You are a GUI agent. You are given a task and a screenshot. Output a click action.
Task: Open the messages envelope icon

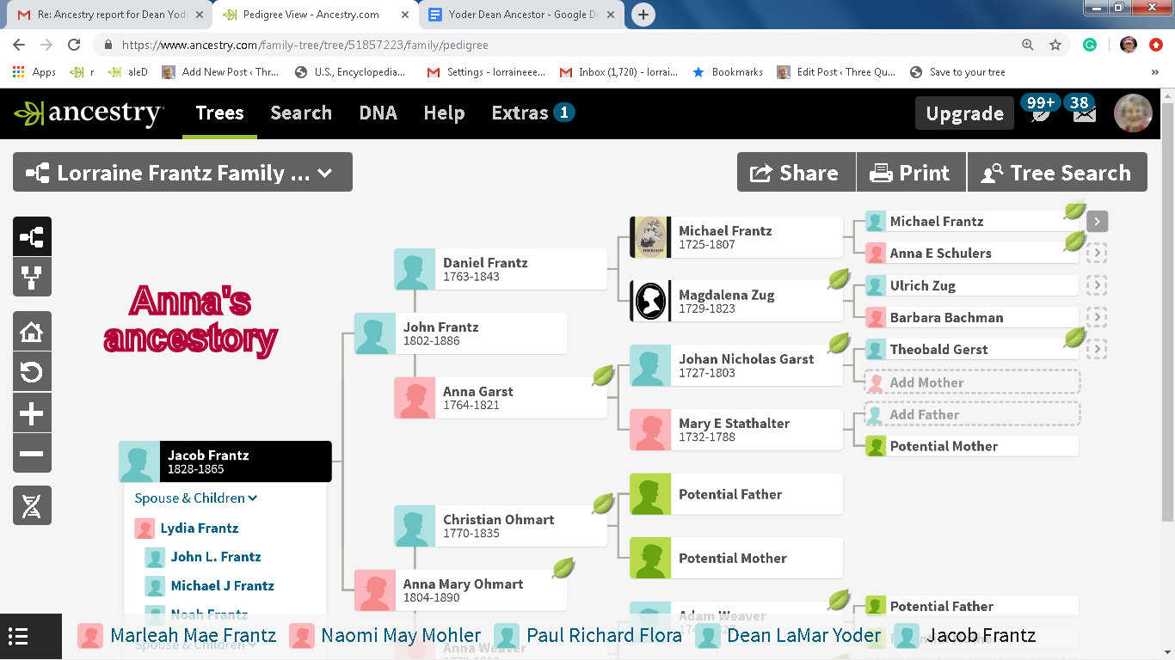(1084, 113)
